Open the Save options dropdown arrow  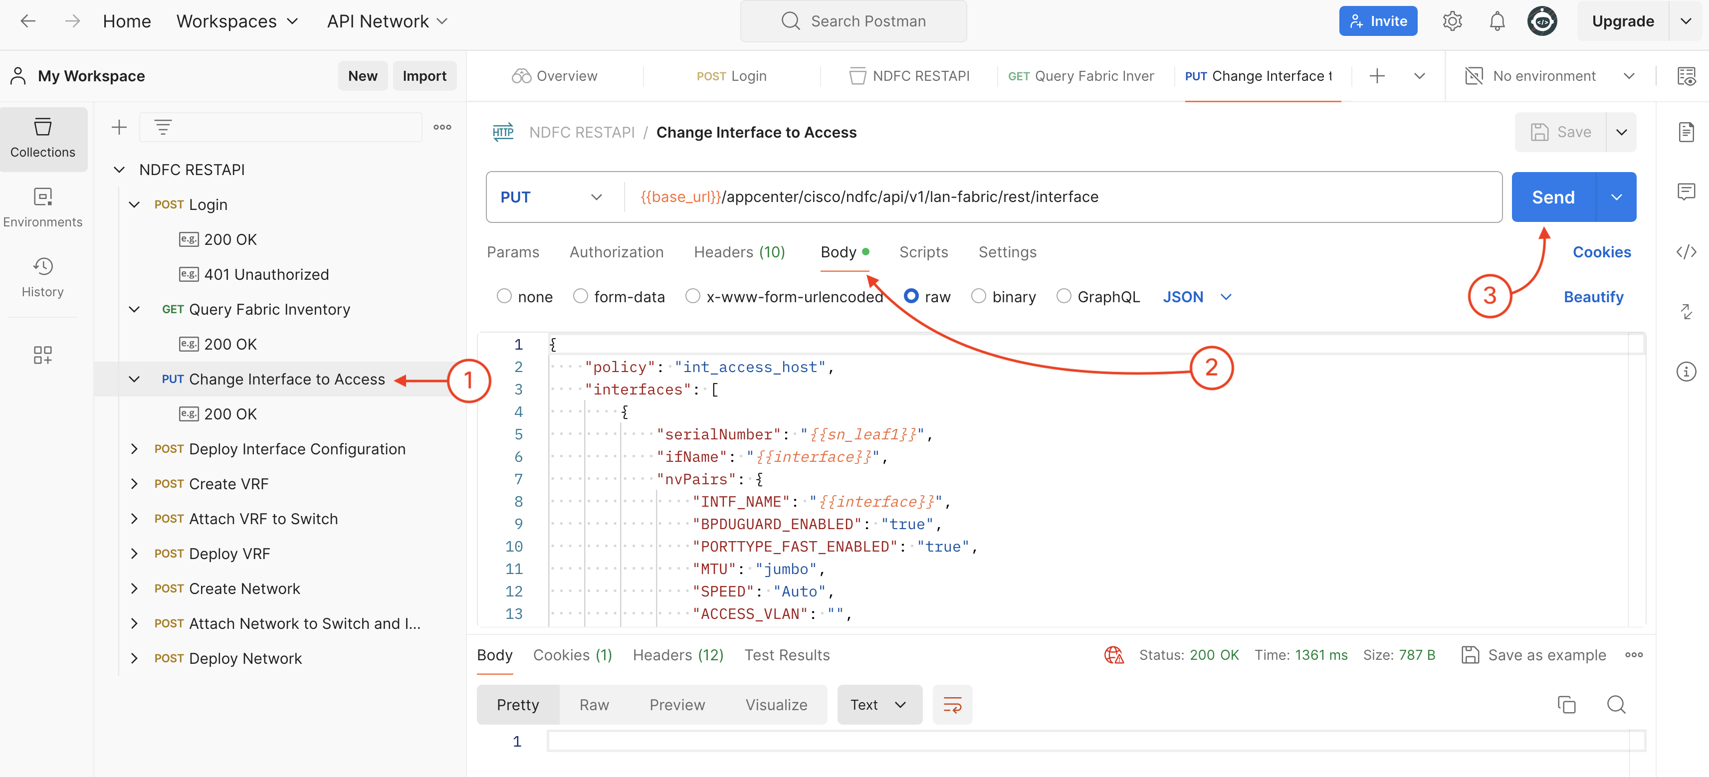[1621, 132]
